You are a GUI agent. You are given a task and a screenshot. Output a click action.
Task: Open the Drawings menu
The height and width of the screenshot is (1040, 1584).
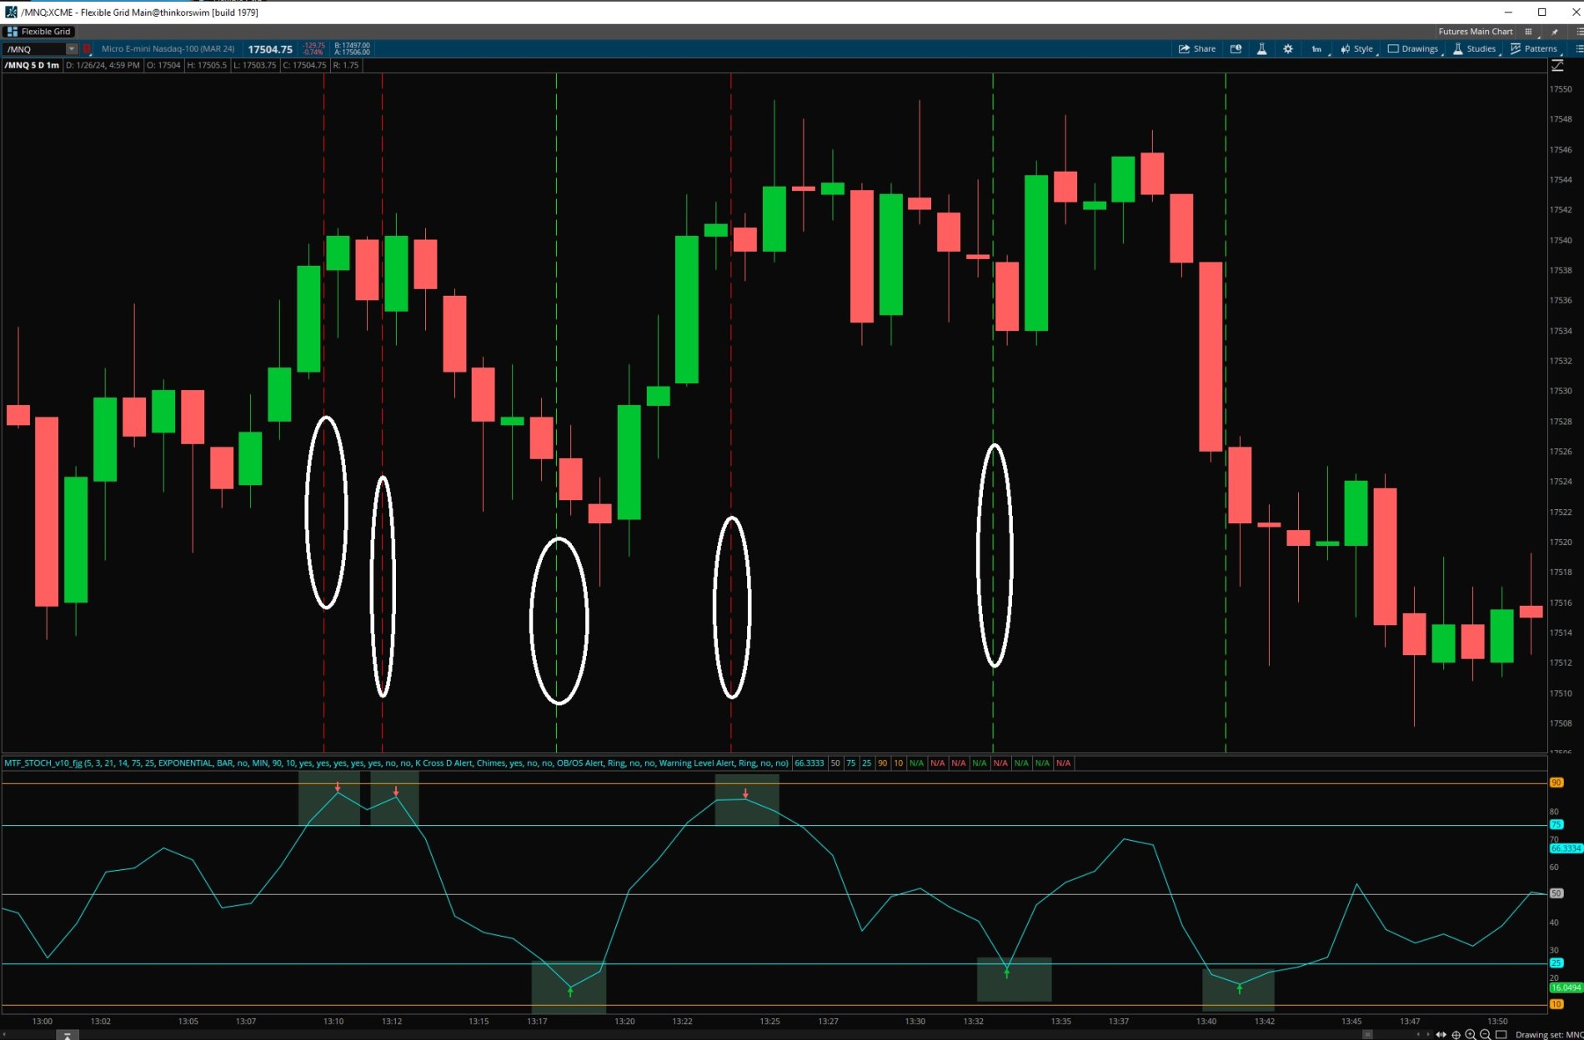[x=1413, y=48]
